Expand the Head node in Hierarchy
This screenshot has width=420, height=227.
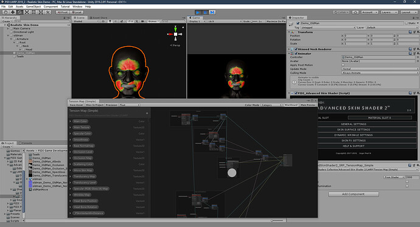(20, 49)
